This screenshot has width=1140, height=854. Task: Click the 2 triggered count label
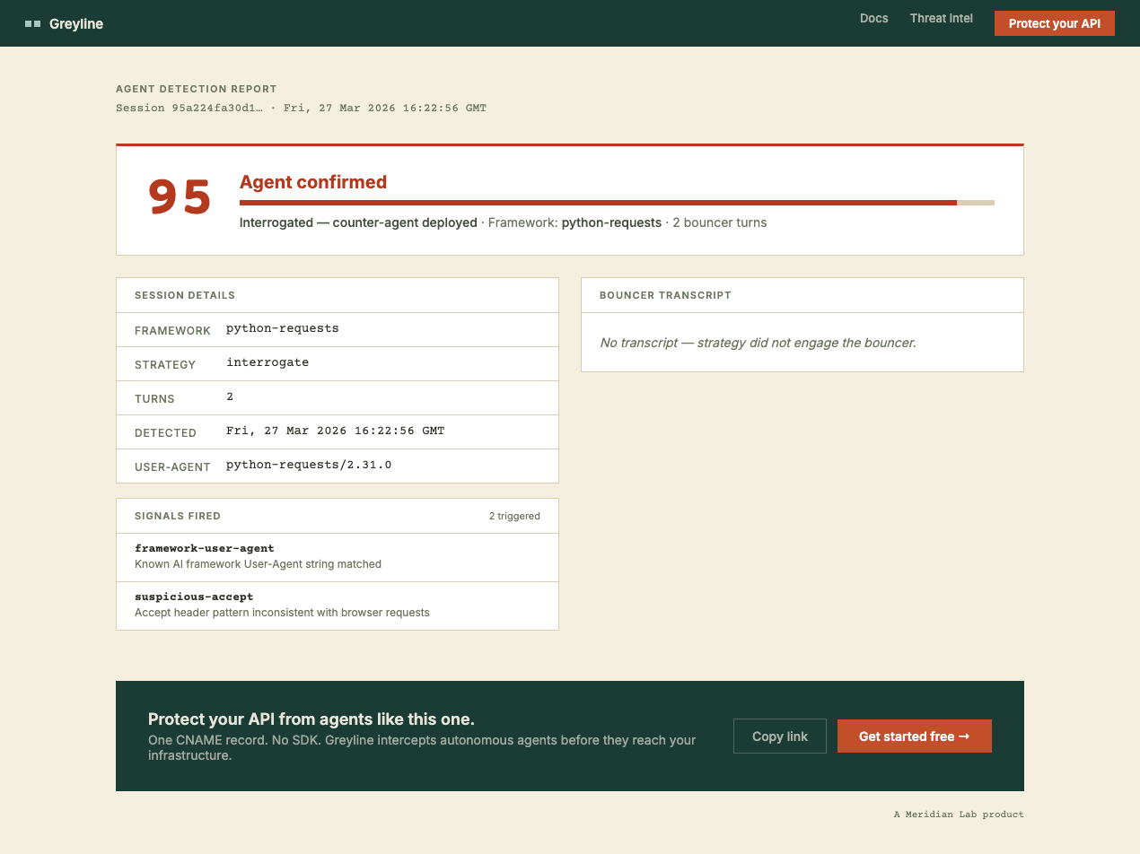point(514,516)
